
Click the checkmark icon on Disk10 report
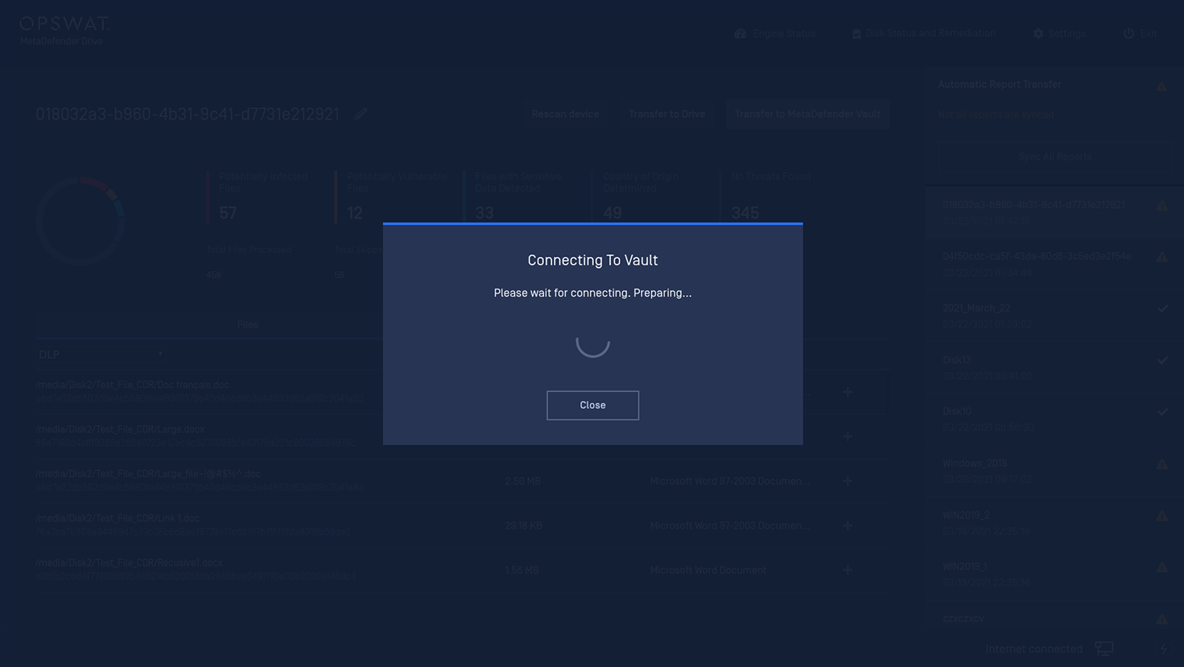coord(1161,411)
